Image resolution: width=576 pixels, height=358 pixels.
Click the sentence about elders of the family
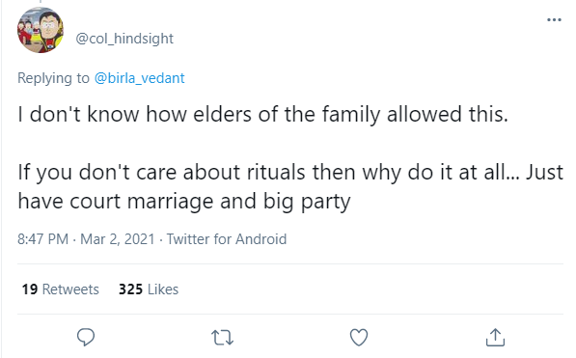coord(263,114)
